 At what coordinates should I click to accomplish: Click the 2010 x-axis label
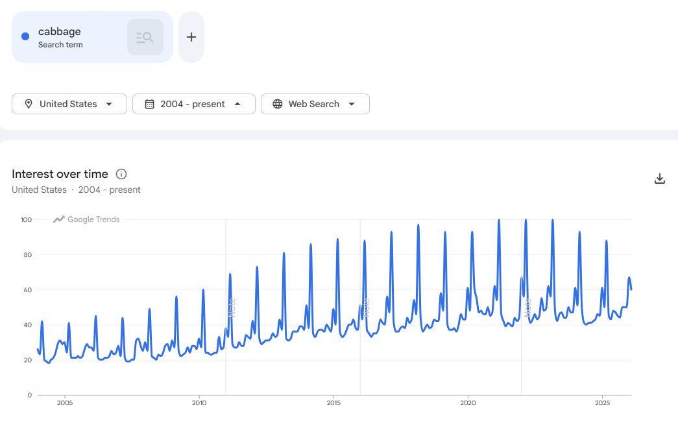click(199, 403)
